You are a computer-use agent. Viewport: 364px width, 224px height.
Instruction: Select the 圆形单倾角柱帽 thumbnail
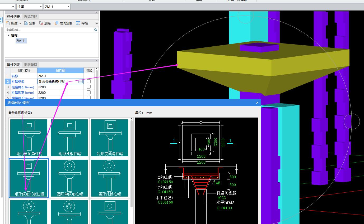(70, 178)
